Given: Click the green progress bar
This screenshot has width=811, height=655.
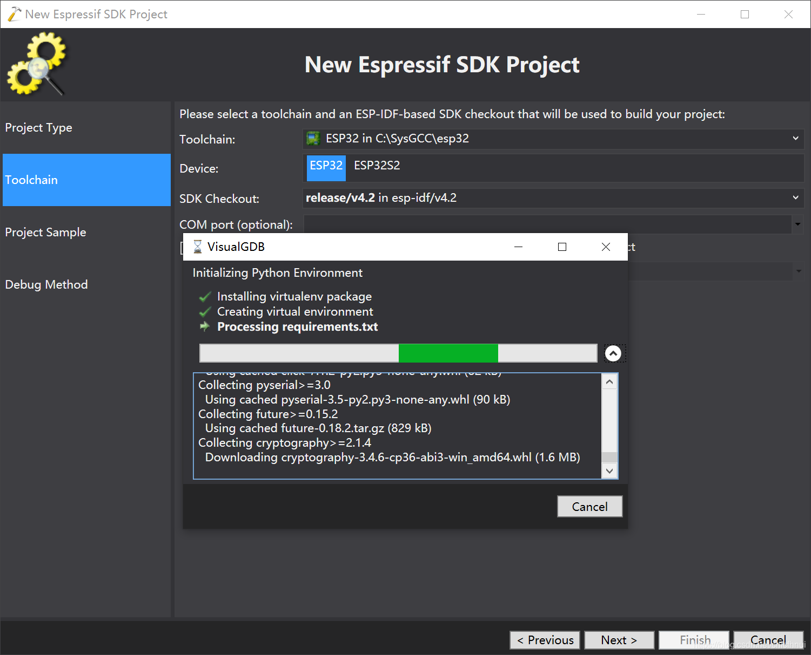Looking at the screenshot, I should 447,353.
